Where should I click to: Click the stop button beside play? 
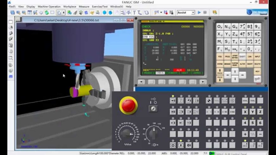pyautogui.click(x=205, y=12)
